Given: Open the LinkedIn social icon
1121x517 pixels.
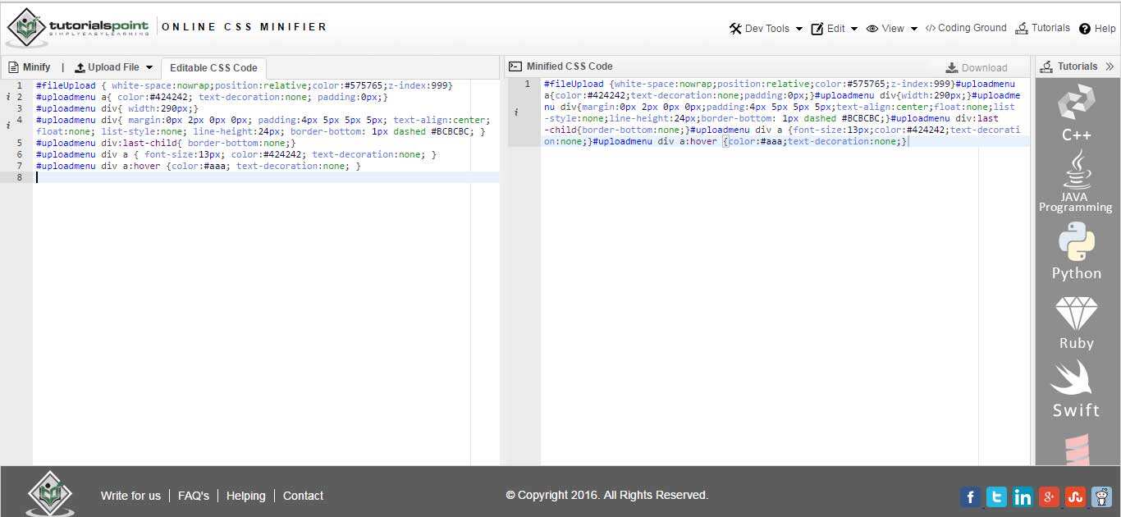Looking at the screenshot, I should (x=1023, y=496).
